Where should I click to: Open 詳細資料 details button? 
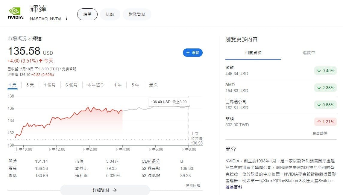(105, 190)
